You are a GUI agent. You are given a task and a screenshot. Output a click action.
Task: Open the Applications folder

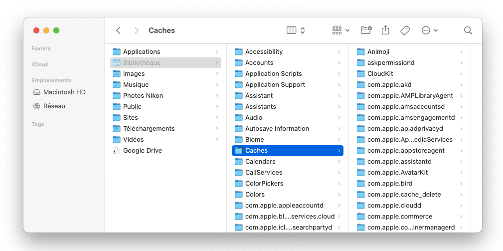click(x=142, y=52)
